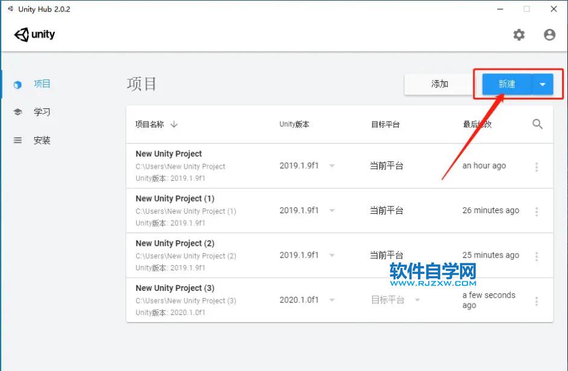The image size is (568, 371).
Task: Open more options for New Unity Project (1)
Action: [x=536, y=211]
